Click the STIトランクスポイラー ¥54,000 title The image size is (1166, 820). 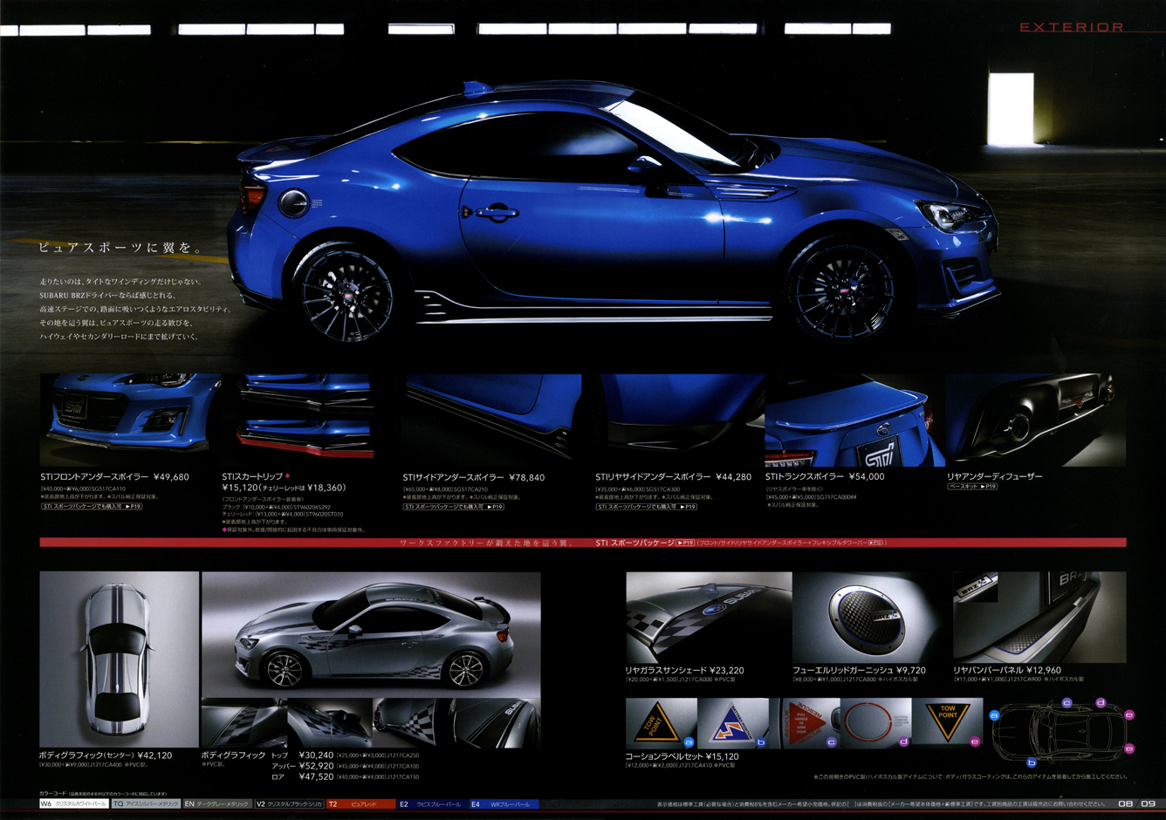(825, 477)
